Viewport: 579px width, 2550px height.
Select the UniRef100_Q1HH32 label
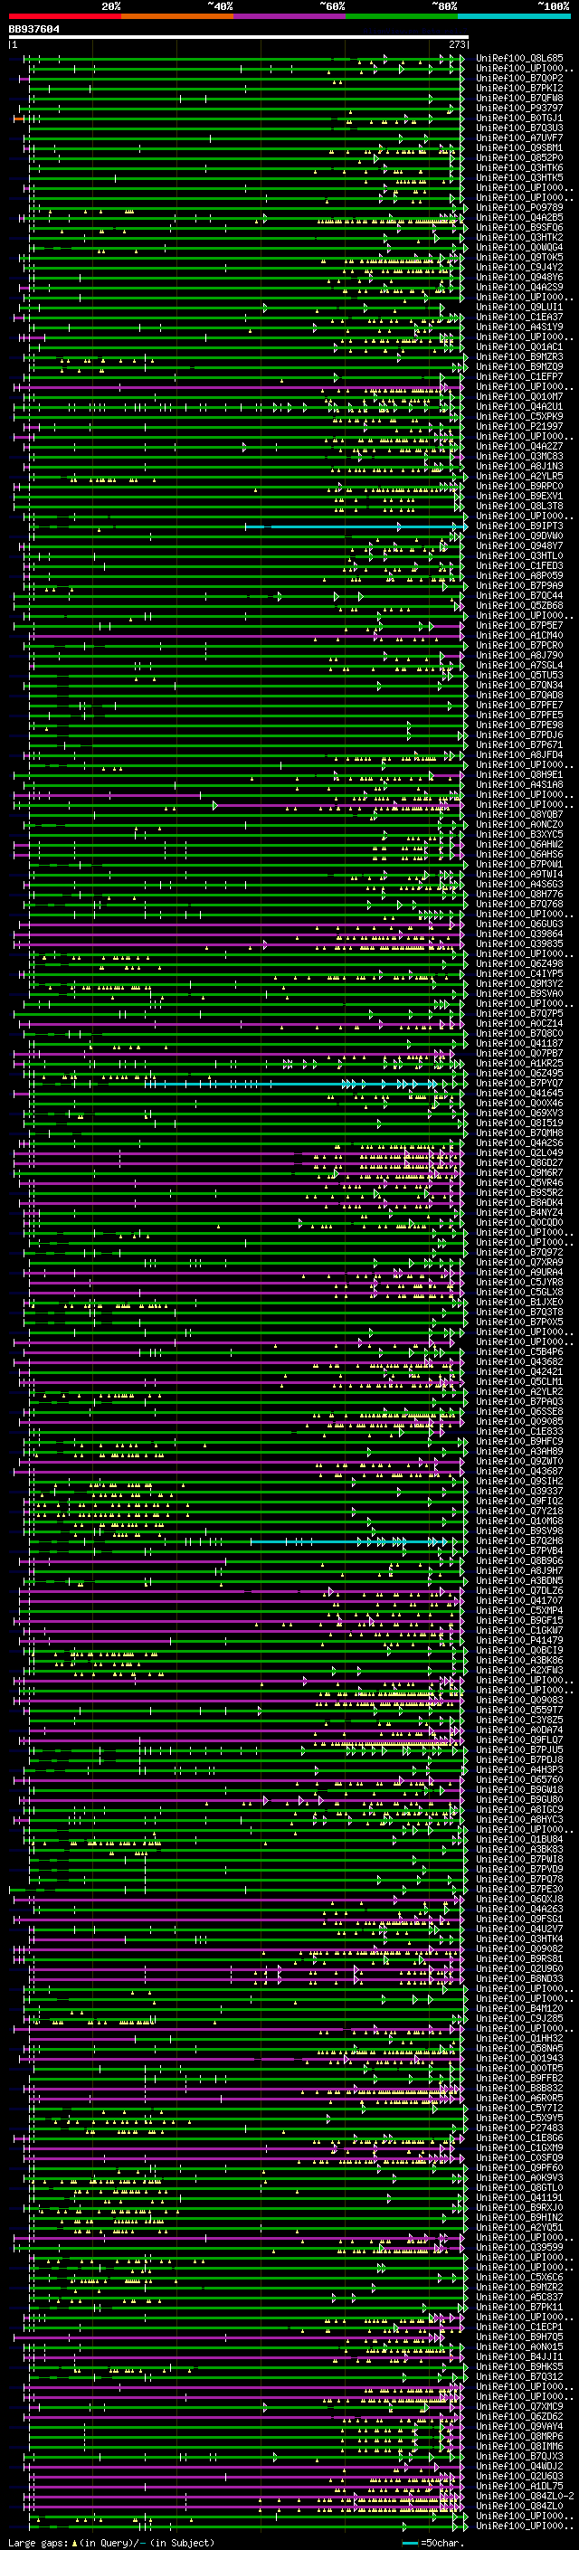click(x=519, y=2039)
